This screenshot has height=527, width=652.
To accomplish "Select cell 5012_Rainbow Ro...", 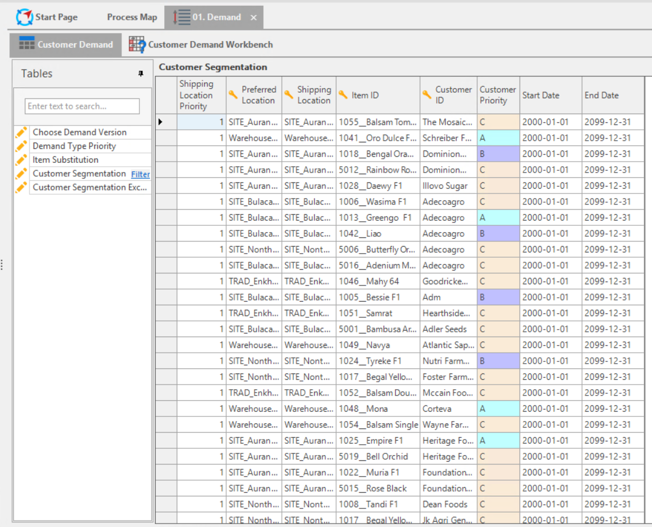I will 378,170.
